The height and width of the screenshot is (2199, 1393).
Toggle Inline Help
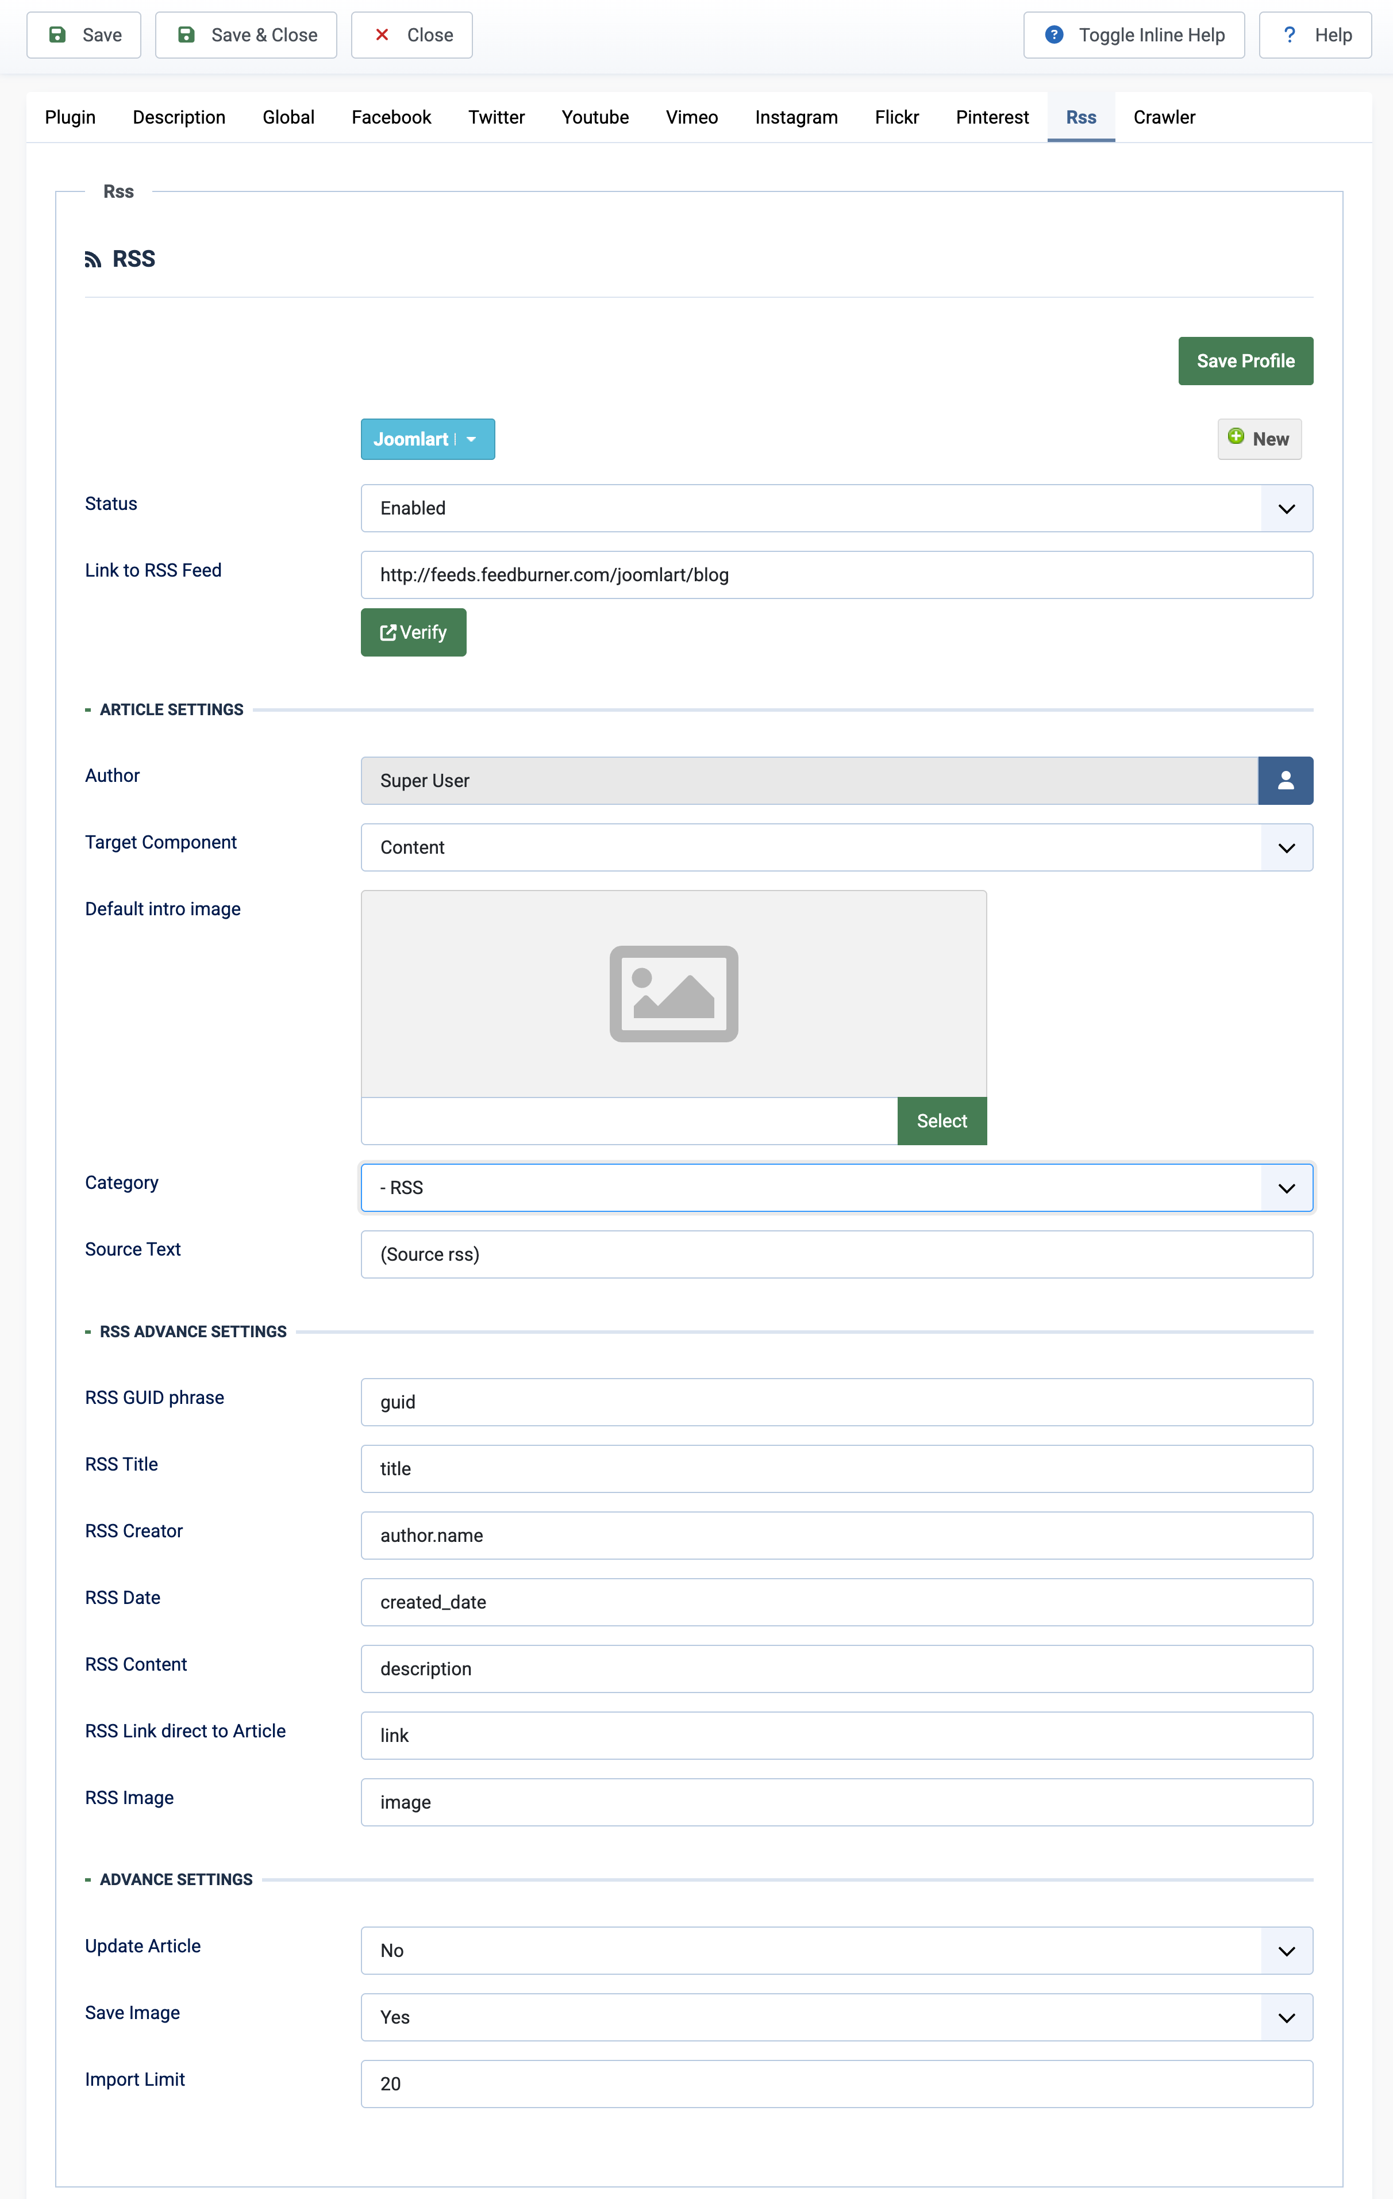pyautogui.click(x=1133, y=34)
